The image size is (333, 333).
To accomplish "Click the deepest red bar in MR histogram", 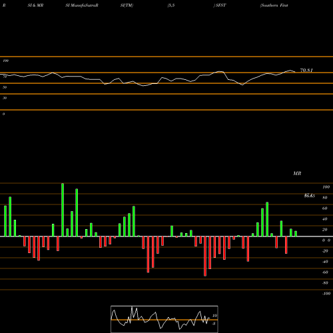I will coord(205,256).
